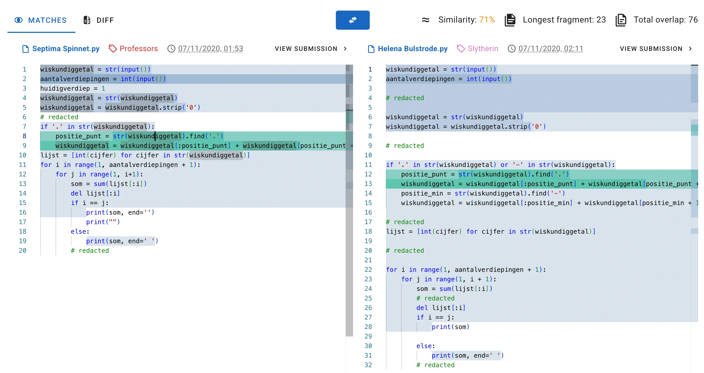Switch to the Matches tab

[x=41, y=20]
